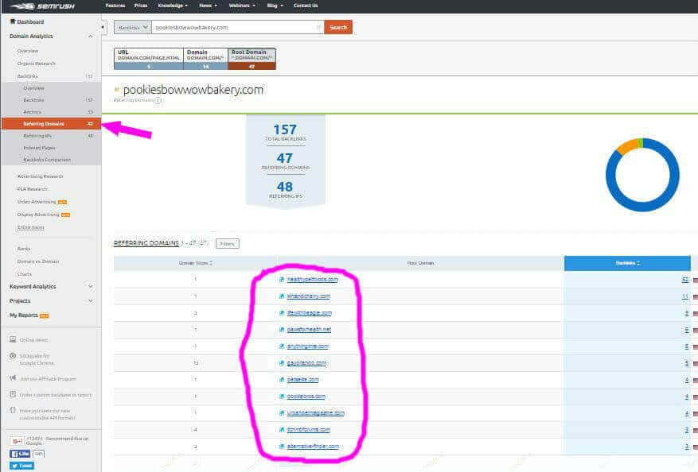This screenshot has width=698, height=472.
Task: Open external link icon for pawsforhealth.net
Action: (x=281, y=329)
